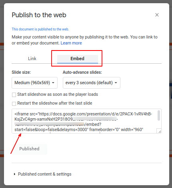The image size is (172, 188).
Task: Select the Embed tab
Action: point(78,59)
